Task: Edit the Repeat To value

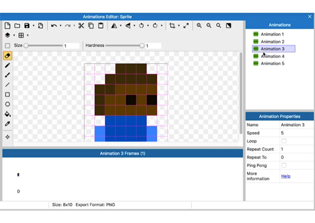Action: [296, 157]
